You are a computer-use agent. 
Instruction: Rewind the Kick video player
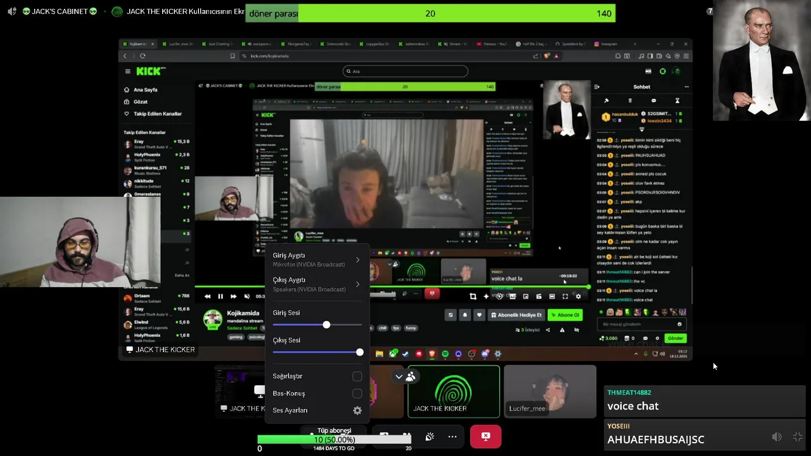click(x=207, y=296)
